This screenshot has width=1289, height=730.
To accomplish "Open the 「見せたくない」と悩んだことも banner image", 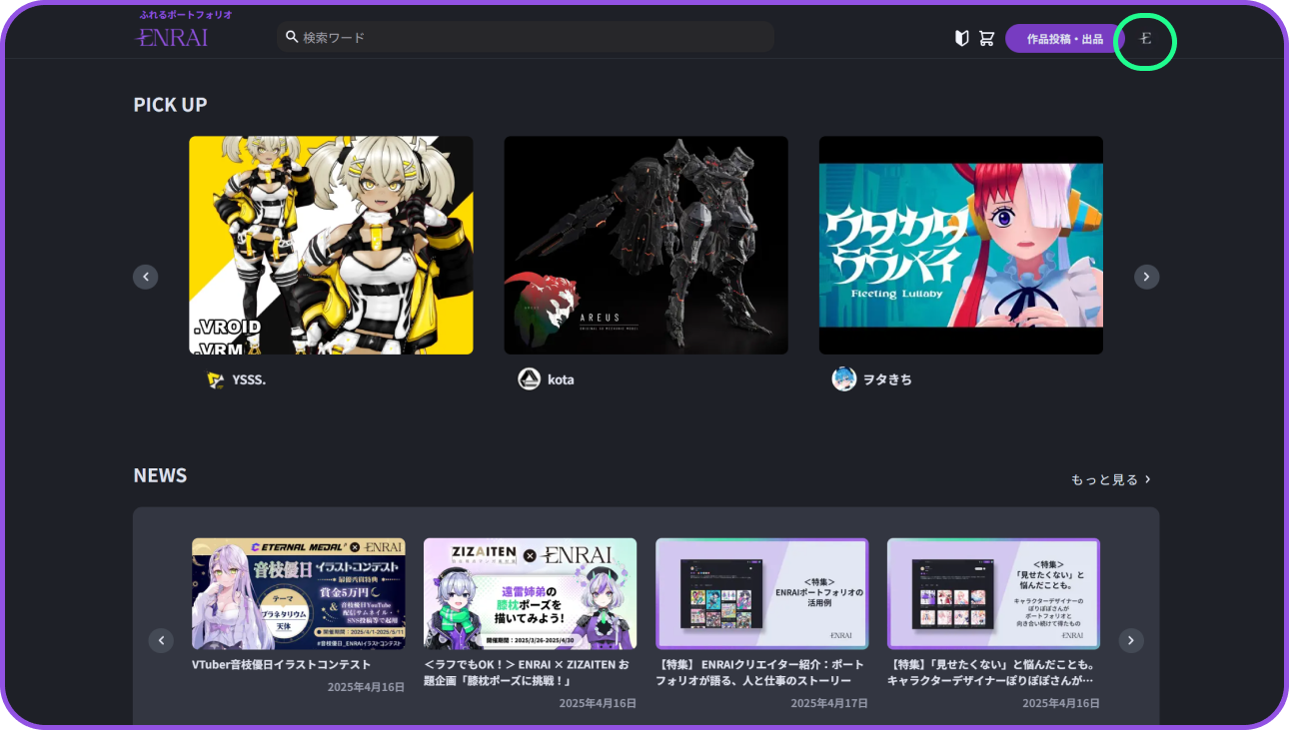I will (994, 594).
